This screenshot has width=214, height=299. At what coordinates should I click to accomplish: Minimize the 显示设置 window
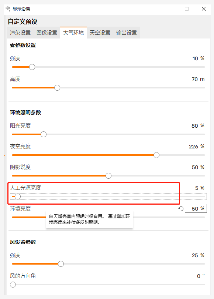tap(170, 9)
